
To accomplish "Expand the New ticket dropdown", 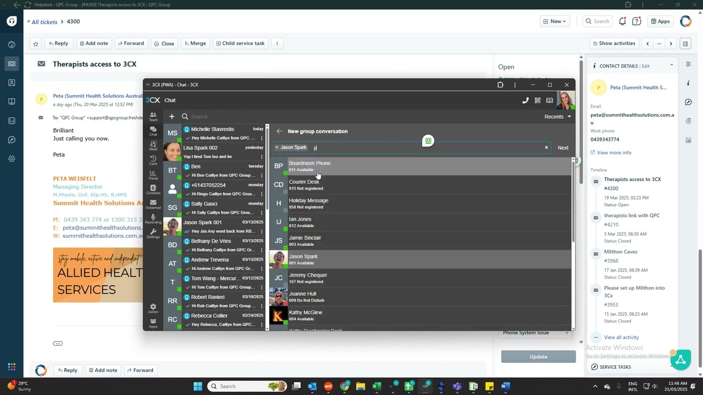I will tap(555, 21).
